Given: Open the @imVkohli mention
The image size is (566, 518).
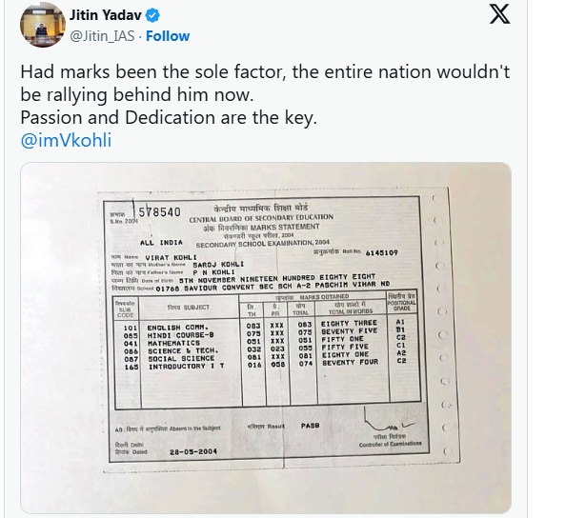Looking at the screenshot, I should pyautogui.click(x=66, y=140).
